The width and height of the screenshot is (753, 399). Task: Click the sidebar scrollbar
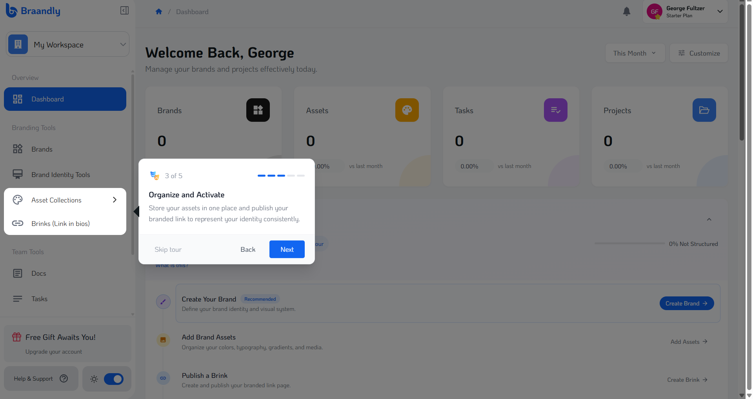click(133, 164)
